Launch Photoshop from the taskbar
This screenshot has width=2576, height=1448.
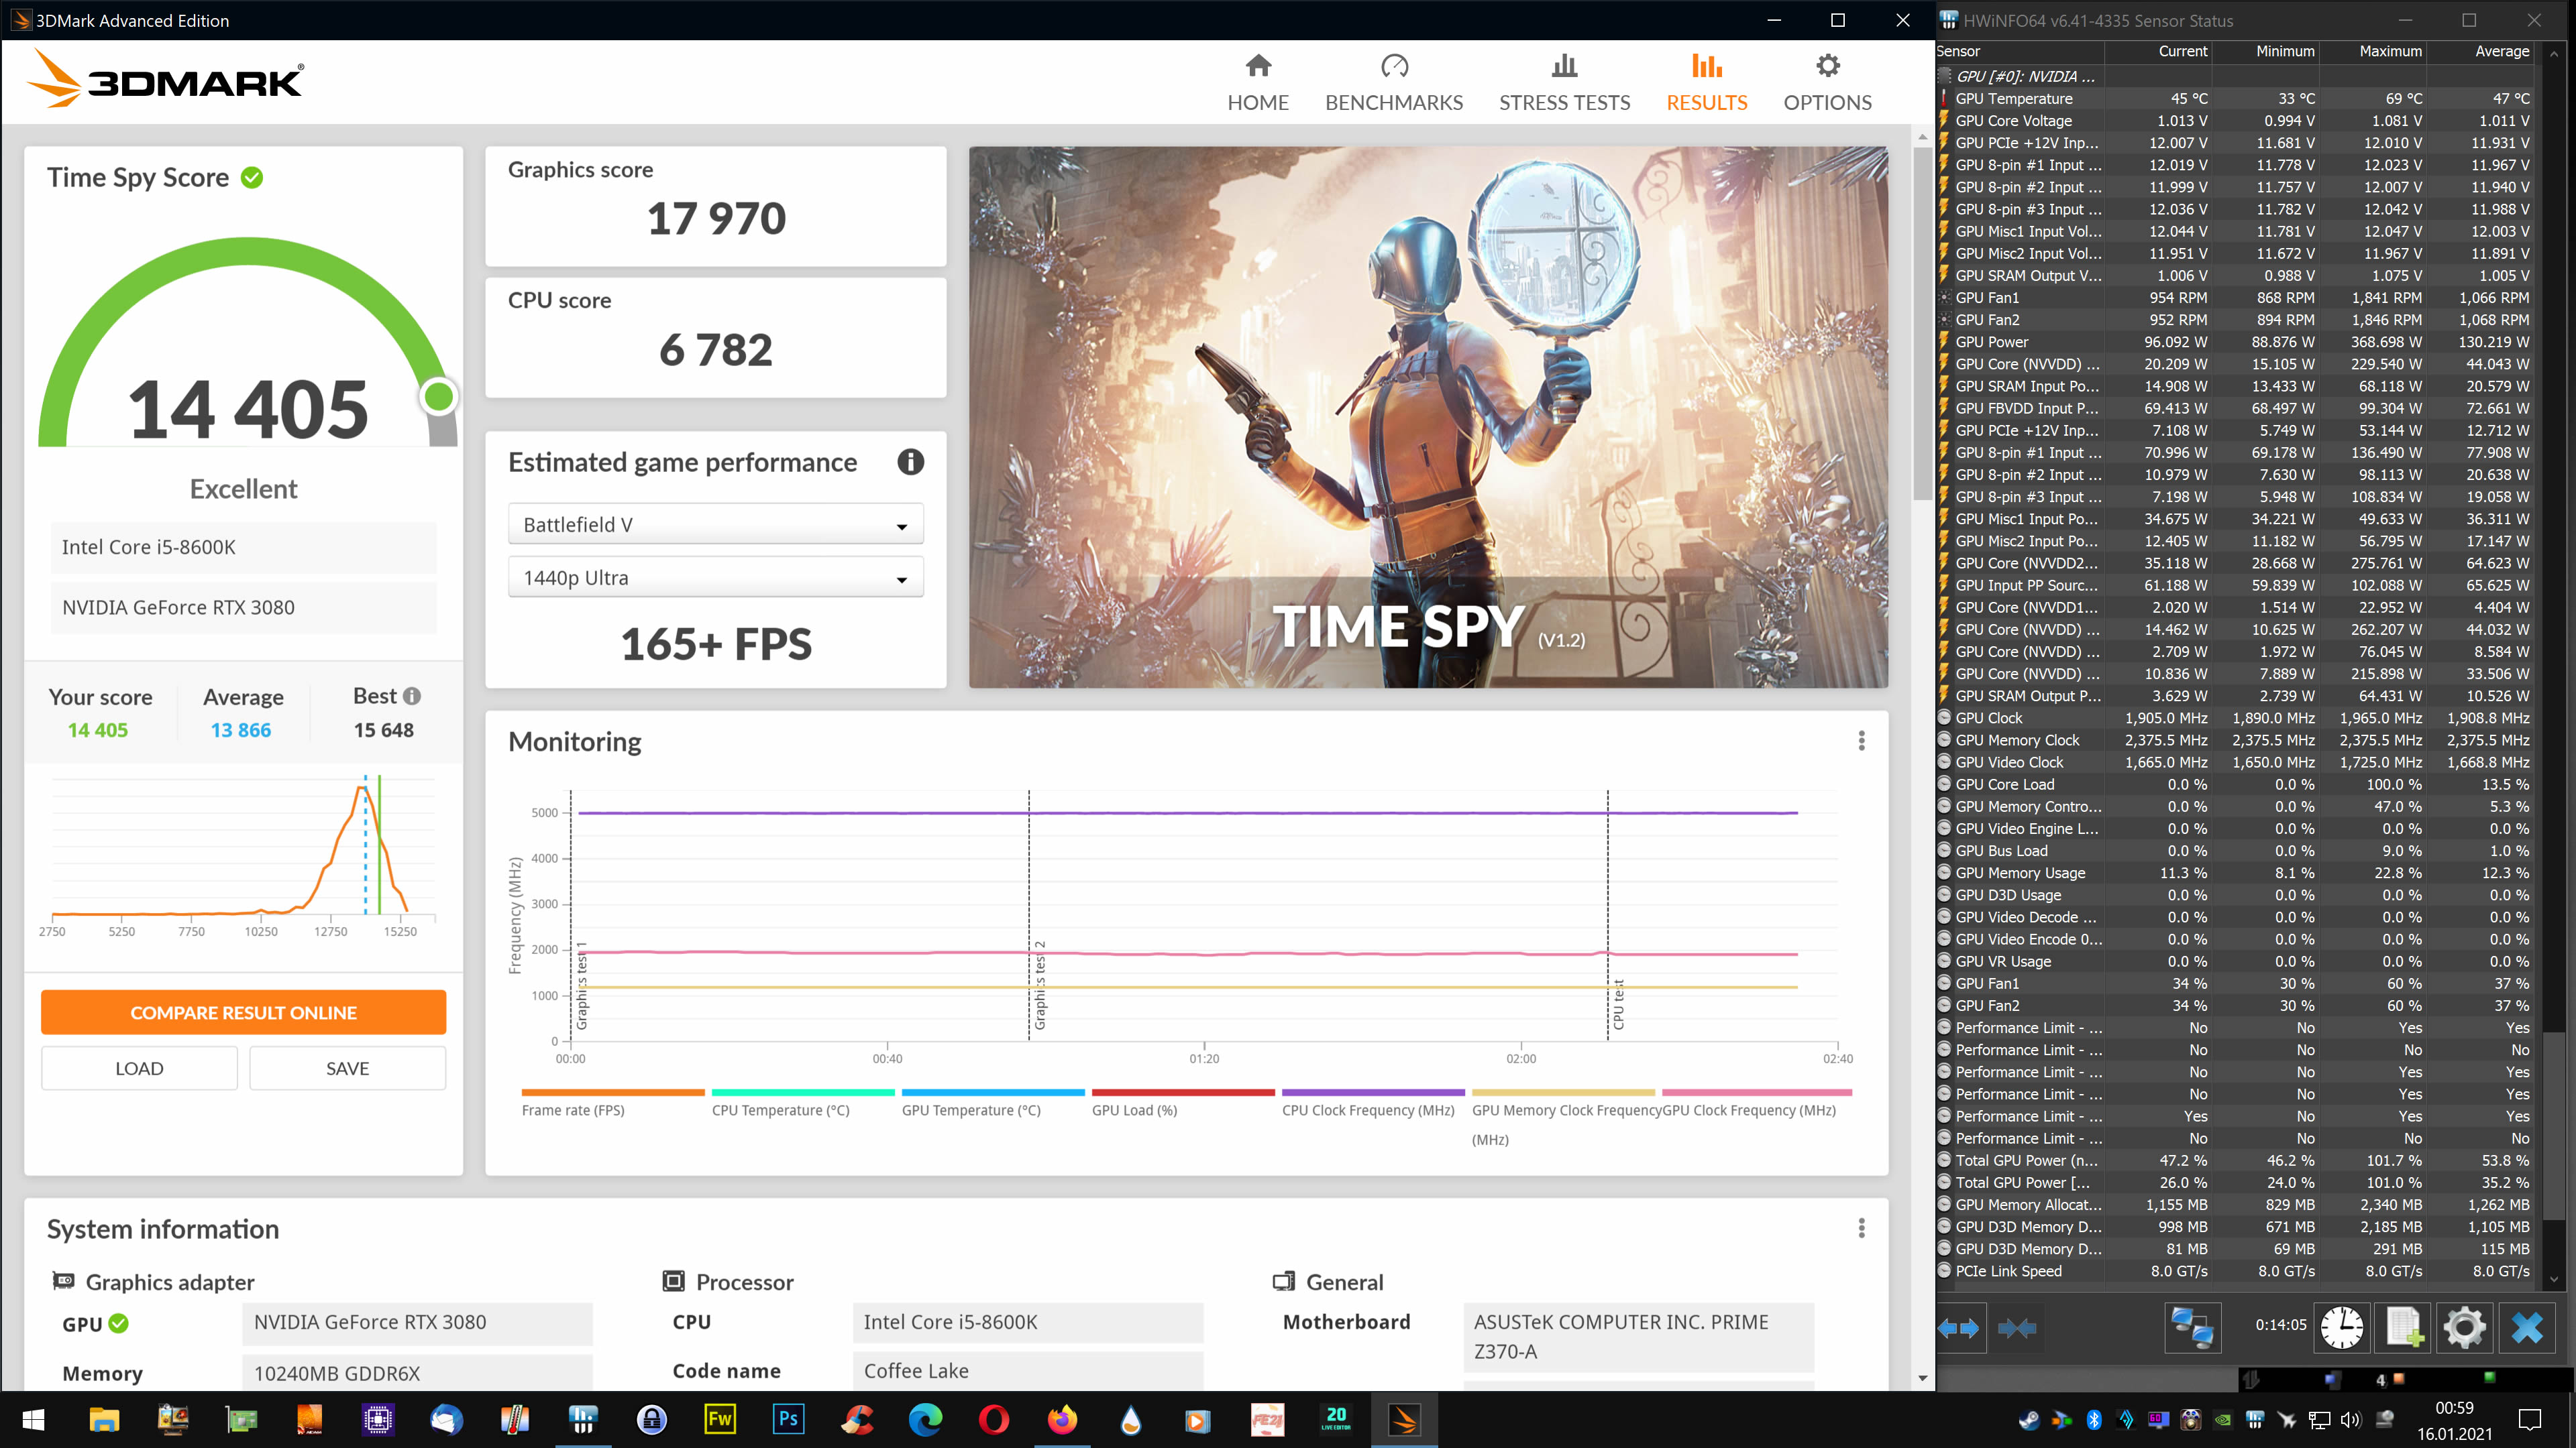click(789, 1418)
